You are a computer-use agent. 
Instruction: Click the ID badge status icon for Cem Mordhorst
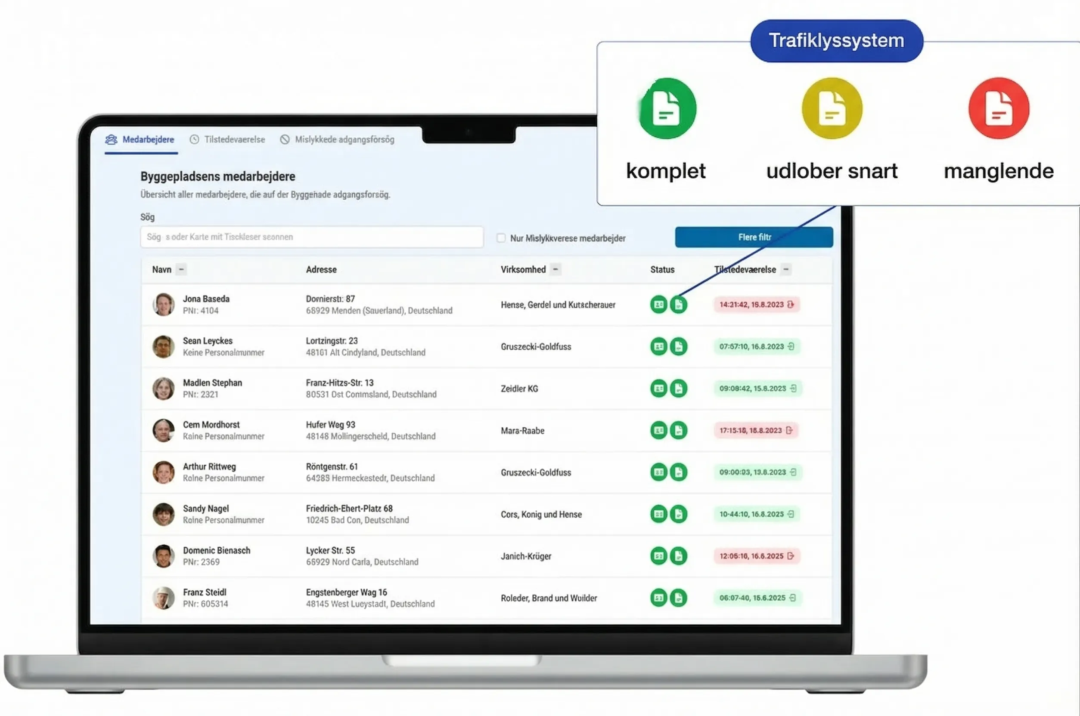[x=658, y=431]
